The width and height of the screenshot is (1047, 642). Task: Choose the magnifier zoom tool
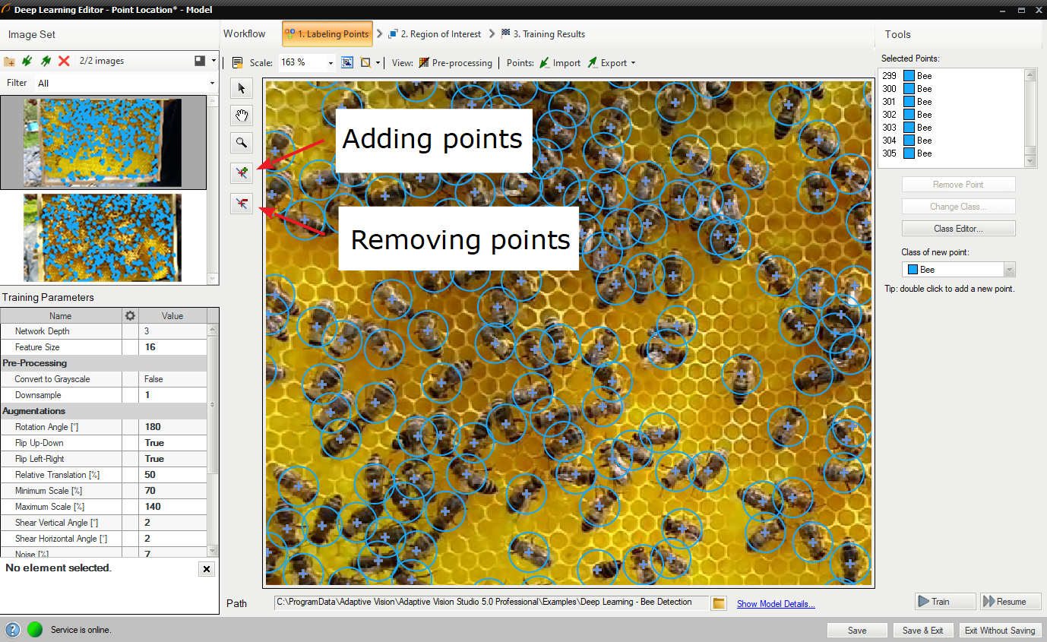(242, 142)
